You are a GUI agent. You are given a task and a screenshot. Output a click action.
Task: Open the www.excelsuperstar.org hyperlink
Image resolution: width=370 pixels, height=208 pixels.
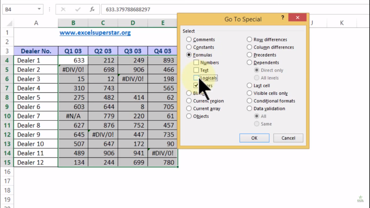[x=95, y=33]
